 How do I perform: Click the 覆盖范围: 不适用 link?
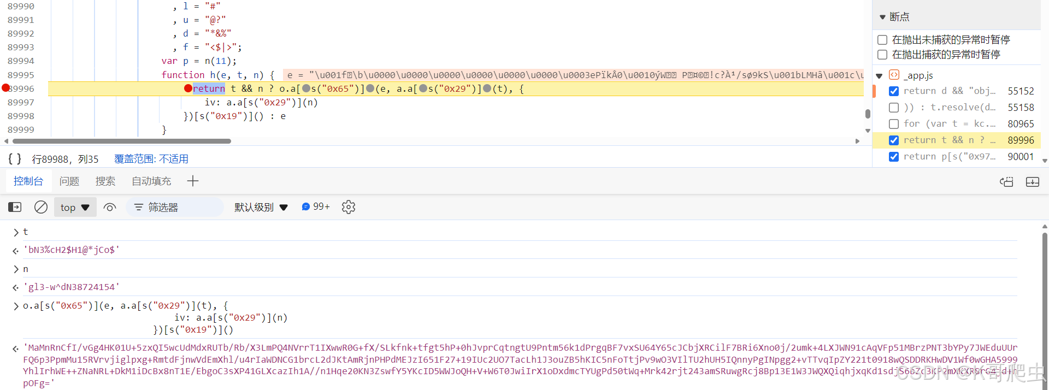(151, 159)
